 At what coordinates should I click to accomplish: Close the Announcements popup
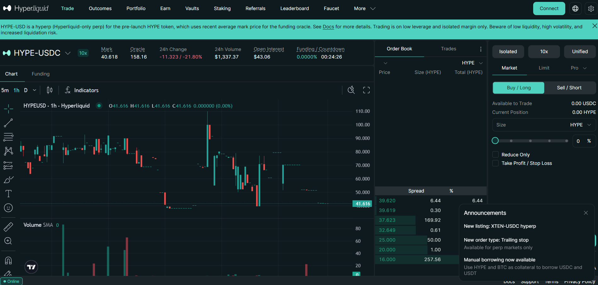click(586, 213)
